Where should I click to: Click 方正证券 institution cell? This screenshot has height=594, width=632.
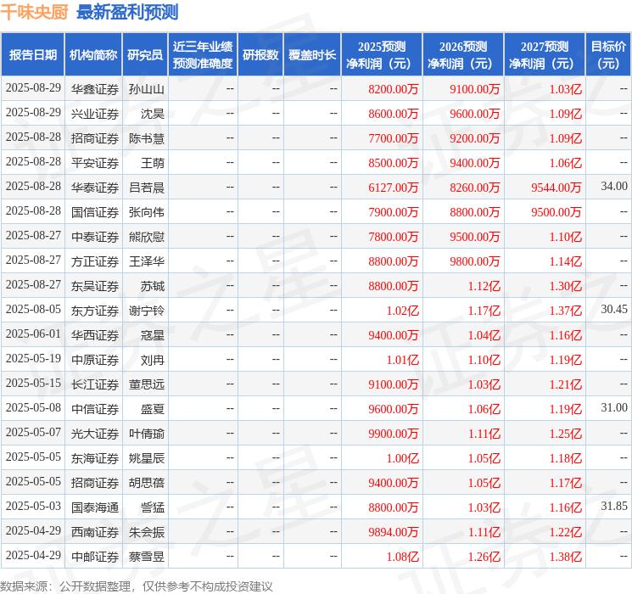coord(95,261)
